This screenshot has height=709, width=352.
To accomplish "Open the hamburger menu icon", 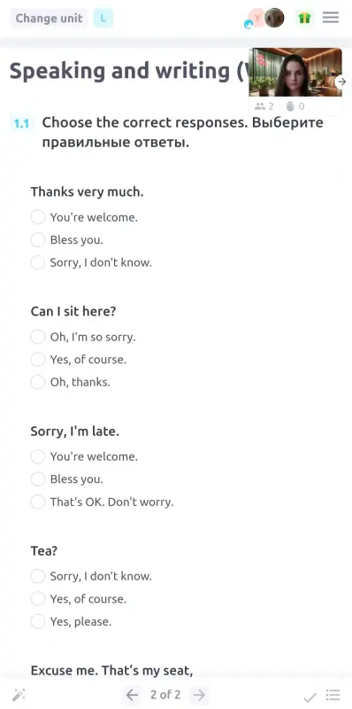I will (331, 18).
